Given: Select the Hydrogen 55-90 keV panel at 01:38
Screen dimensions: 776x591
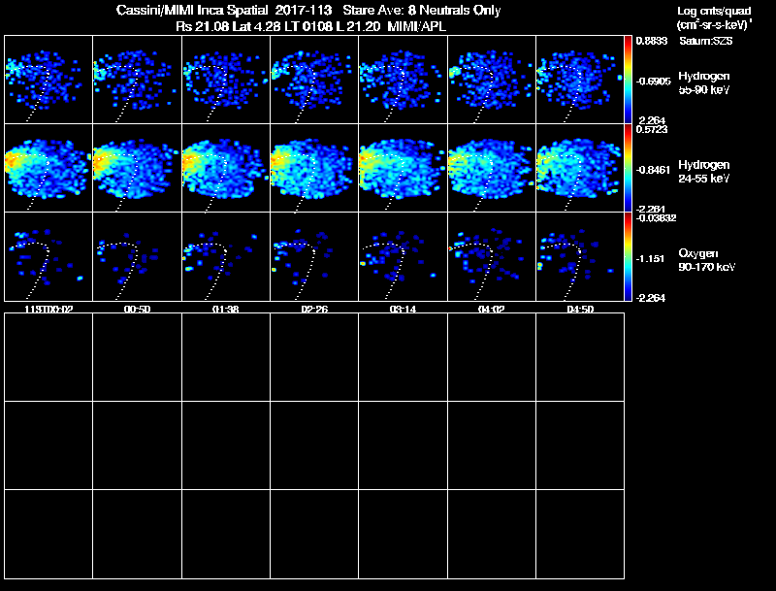Looking at the screenshot, I should point(226,80).
